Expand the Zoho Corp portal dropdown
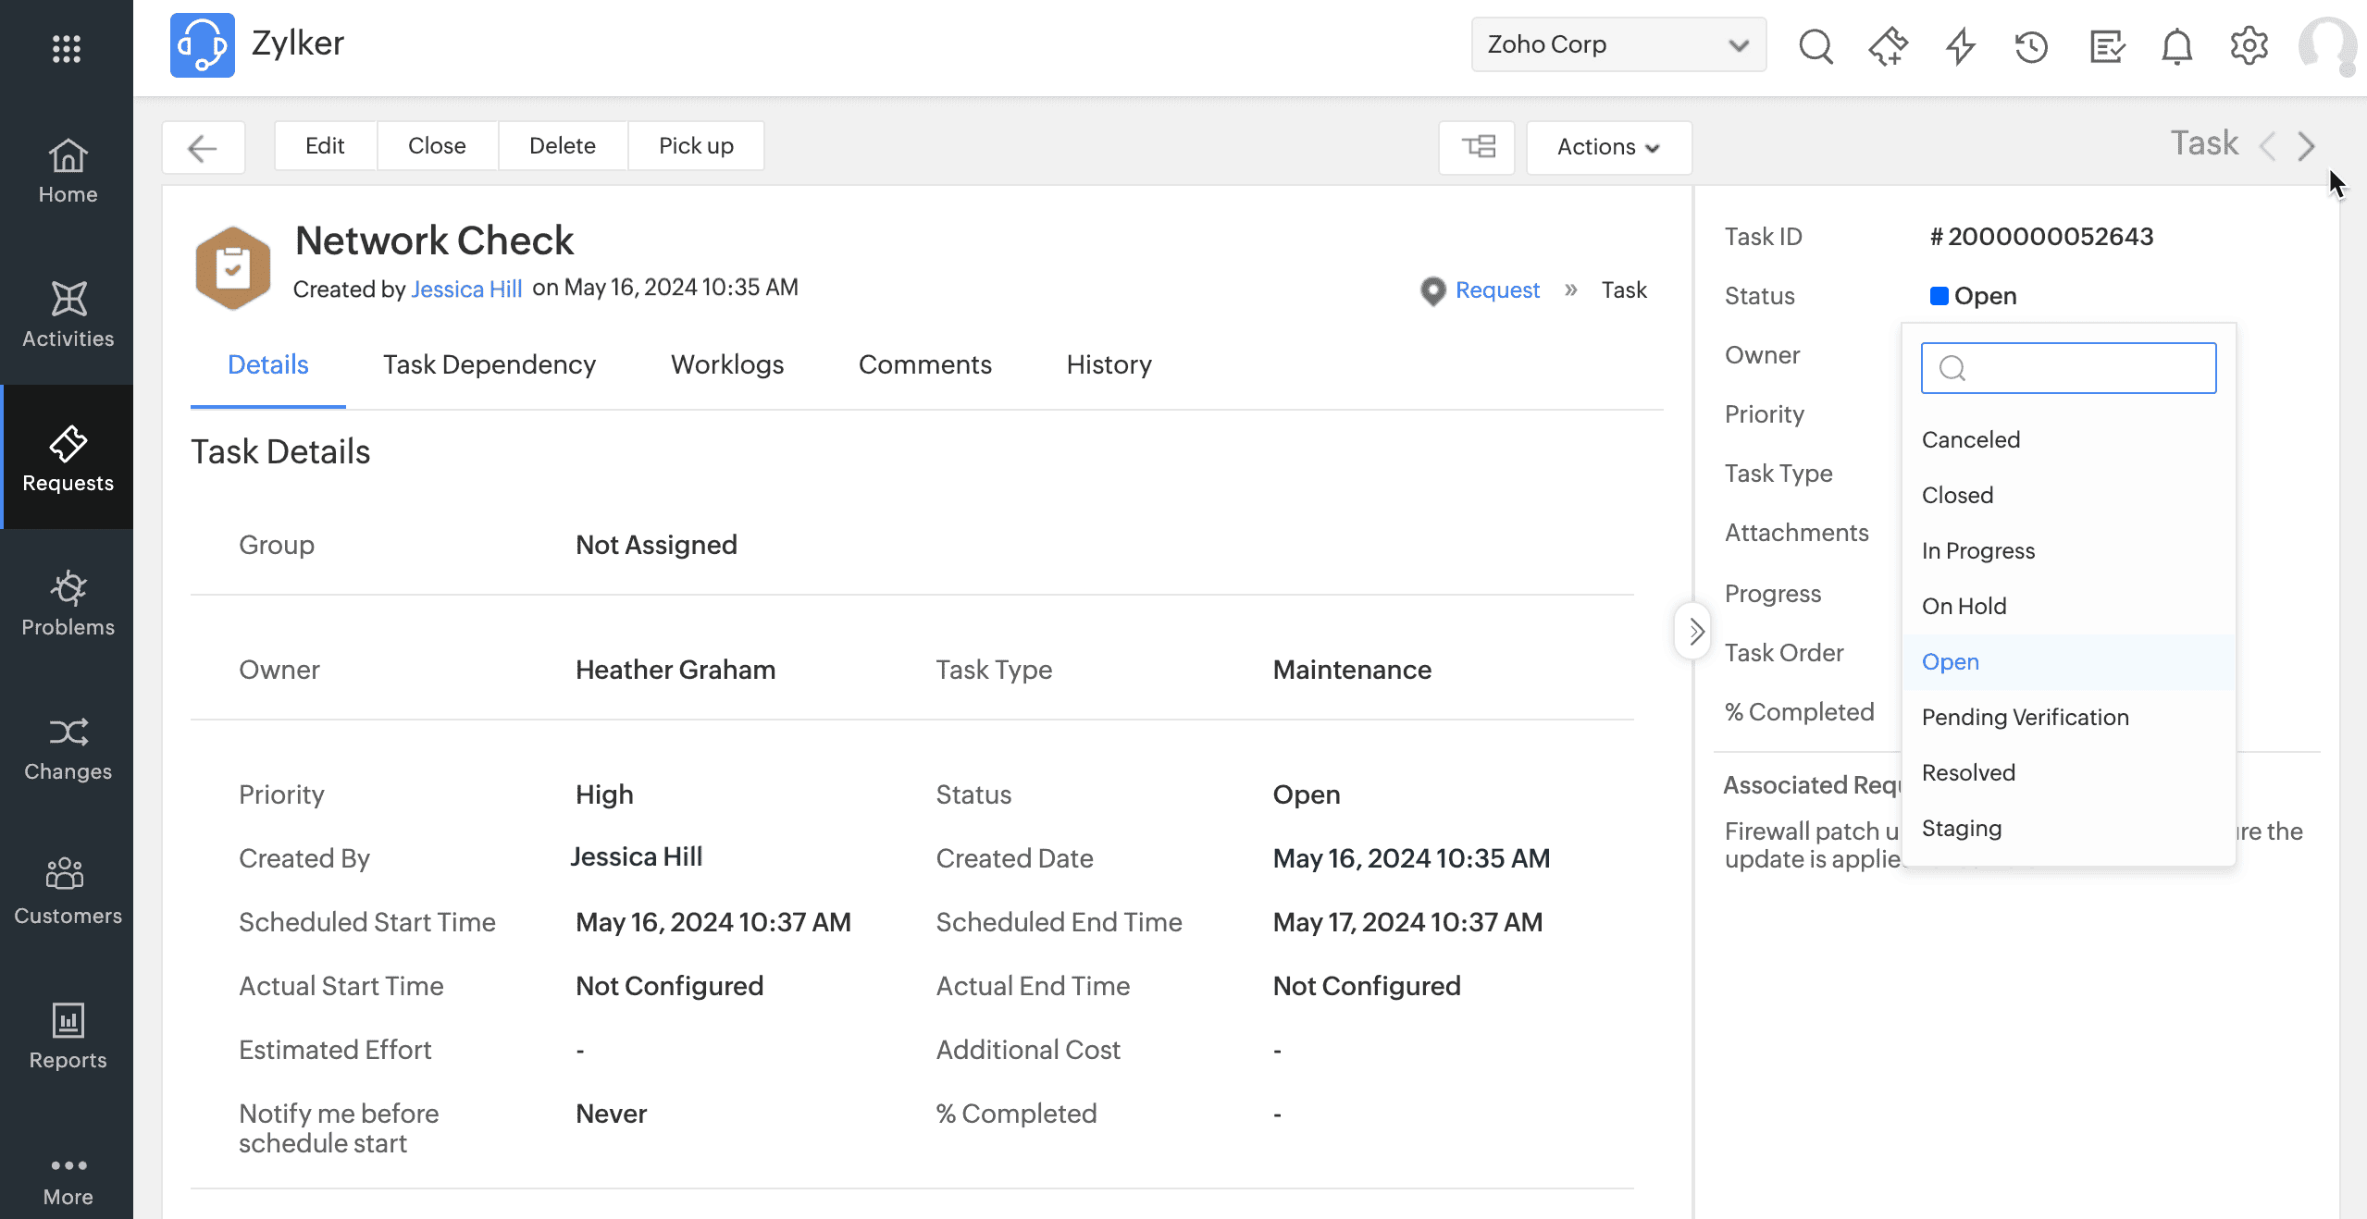The image size is (2367, 1219). 1617,44
